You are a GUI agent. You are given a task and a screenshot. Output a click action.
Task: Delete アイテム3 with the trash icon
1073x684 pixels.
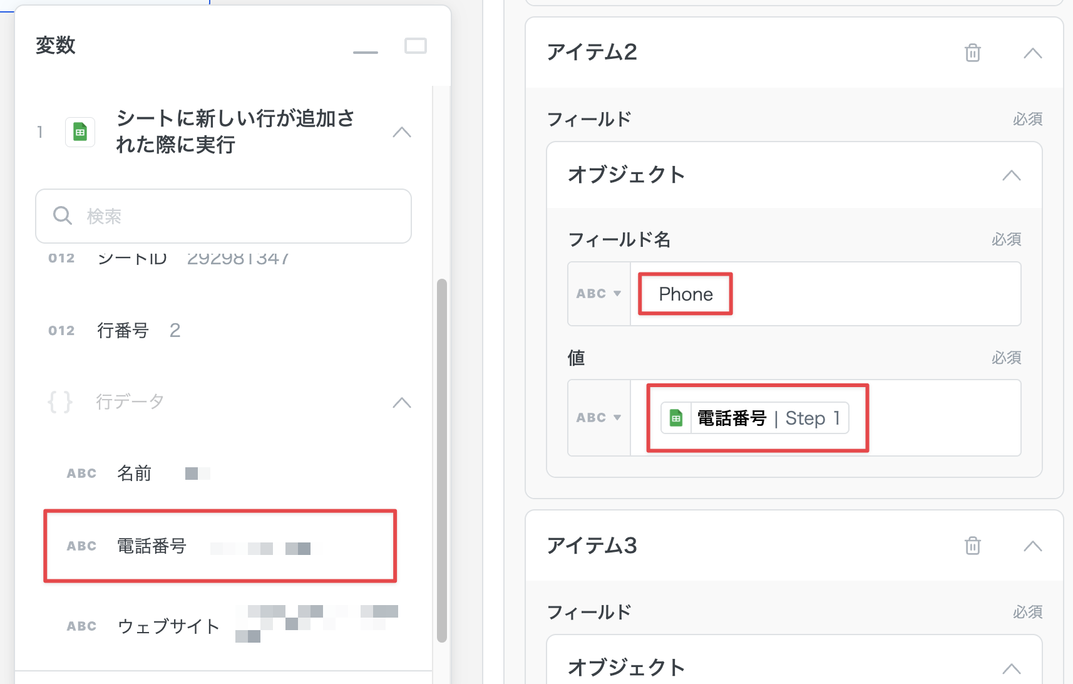972,546
